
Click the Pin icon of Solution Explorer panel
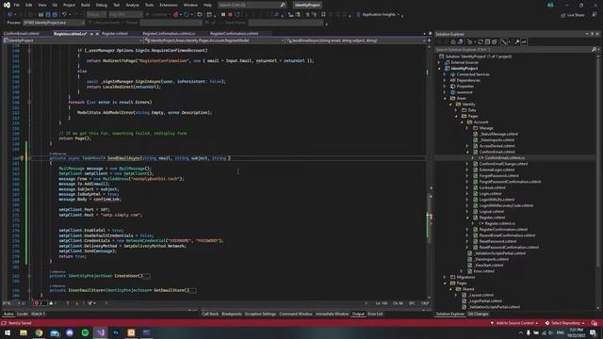pyautogui.click(x=593, y=34)
